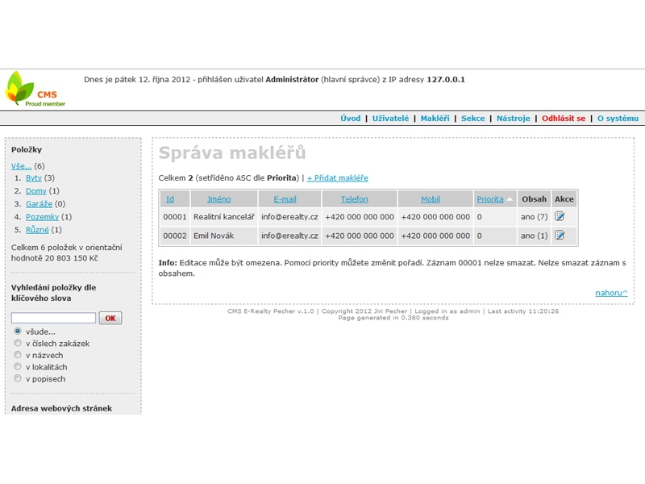Jump to top via 'nahoru^' link
Screen dimensions: 645x484
click(x=611, y=292)
